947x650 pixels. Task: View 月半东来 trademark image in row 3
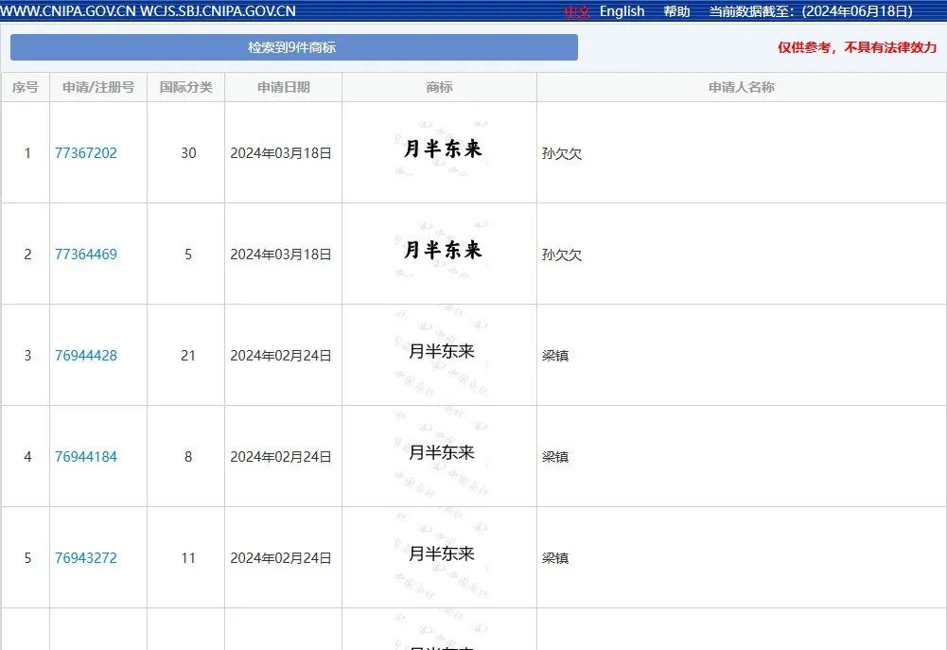(442, 352)
